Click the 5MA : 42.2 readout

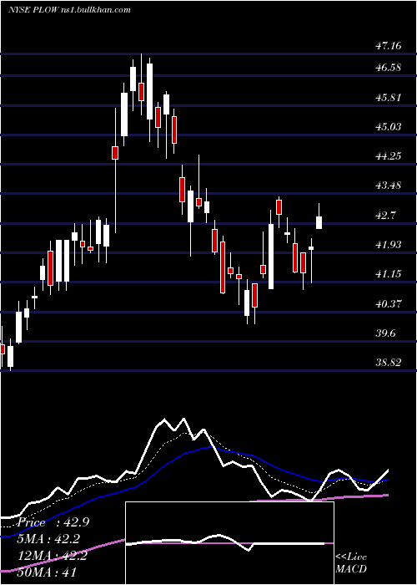[50, 539]
